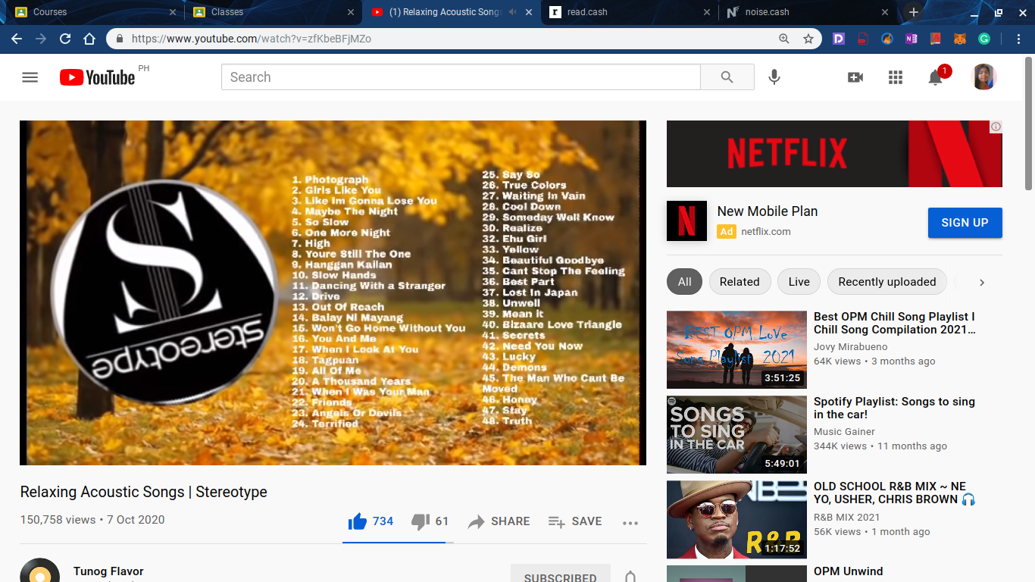View site information via the padlock
The height and width of the screenshot is (582, 1035).
coord(120,39)
